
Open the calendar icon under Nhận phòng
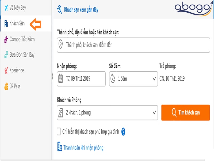[61, 79]
